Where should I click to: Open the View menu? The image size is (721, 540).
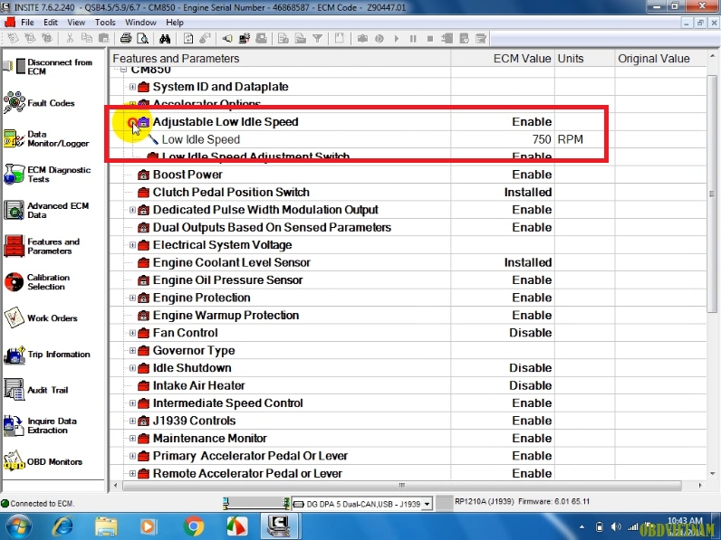point(76,22)
